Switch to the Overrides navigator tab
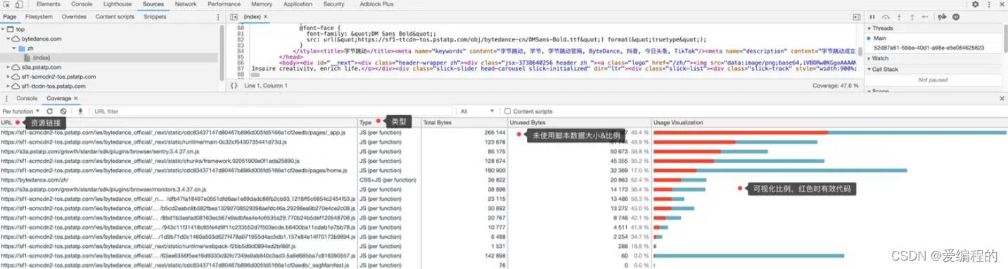The image size is (1008, 269). click(x=75, y=16)
